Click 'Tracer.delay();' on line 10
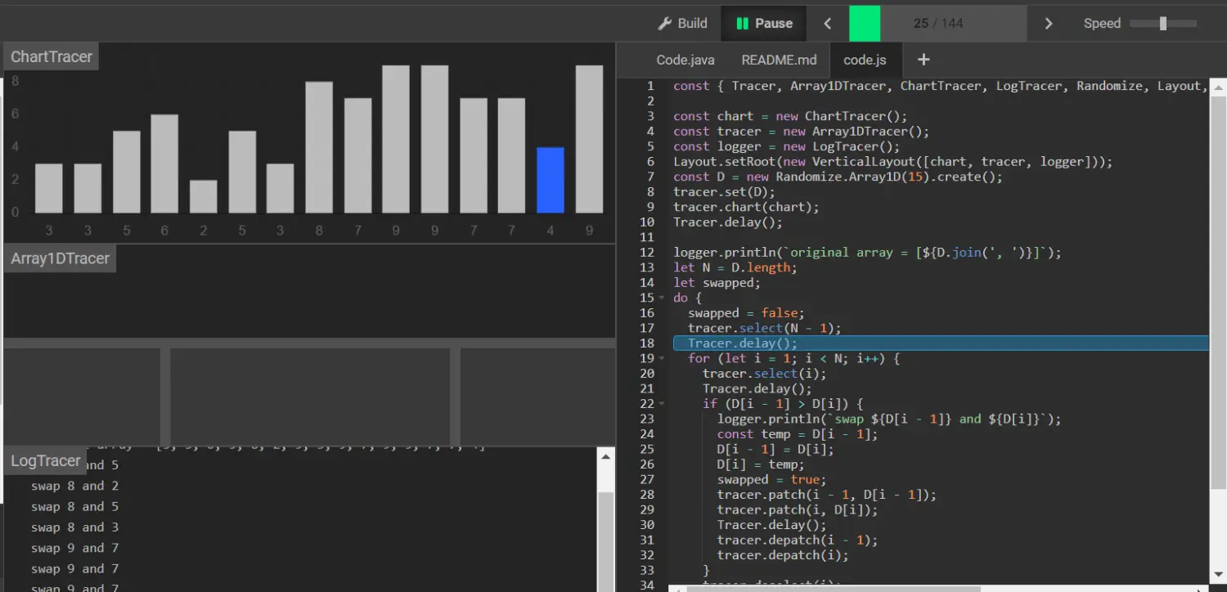This screenshot has height=592, width=1227. pyautogui.click(x=728, y=222)
